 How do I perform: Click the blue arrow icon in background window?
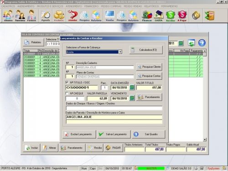coord(202,43)
